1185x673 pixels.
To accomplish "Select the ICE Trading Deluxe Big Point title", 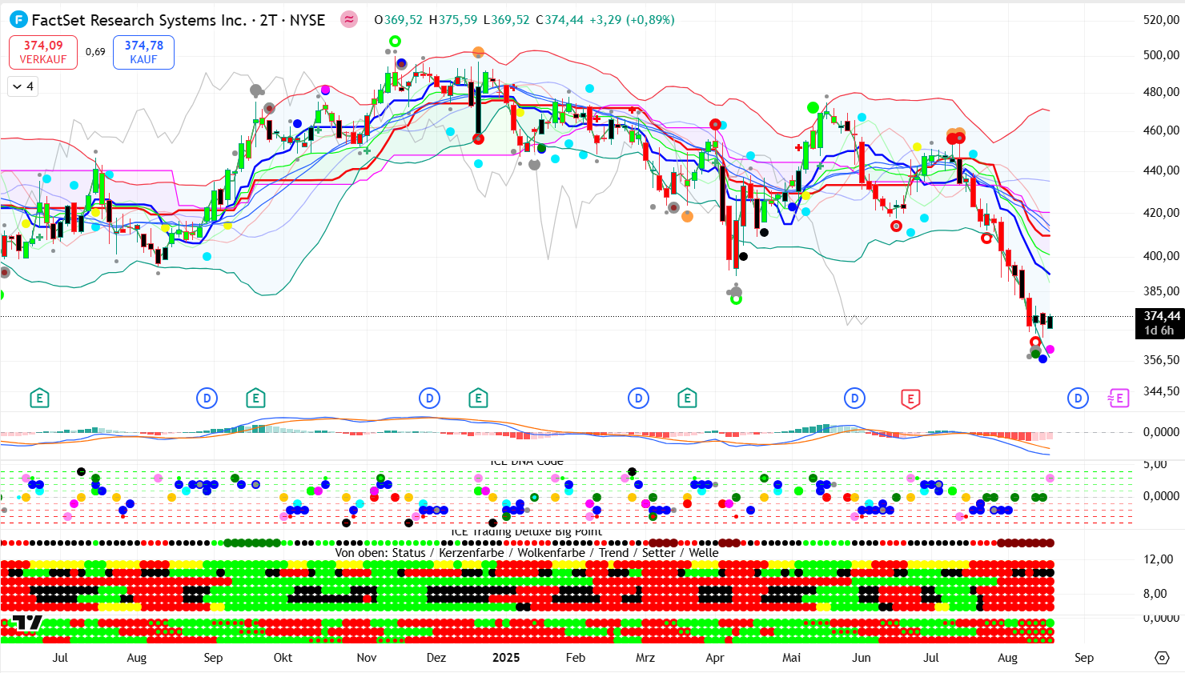I will (x=526, y=532).
